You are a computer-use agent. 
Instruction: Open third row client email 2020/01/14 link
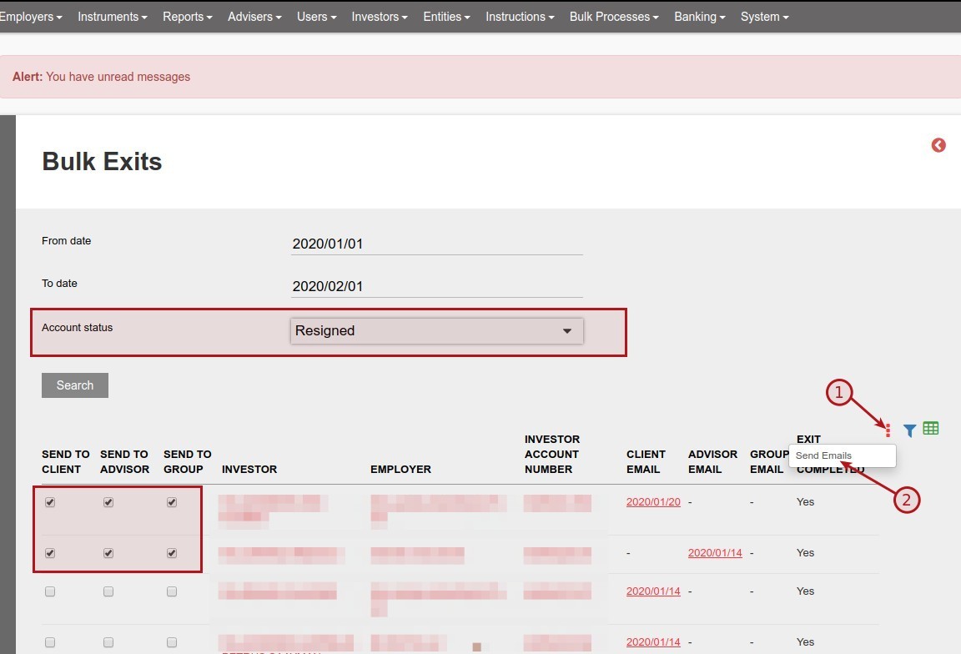(653, 591)
